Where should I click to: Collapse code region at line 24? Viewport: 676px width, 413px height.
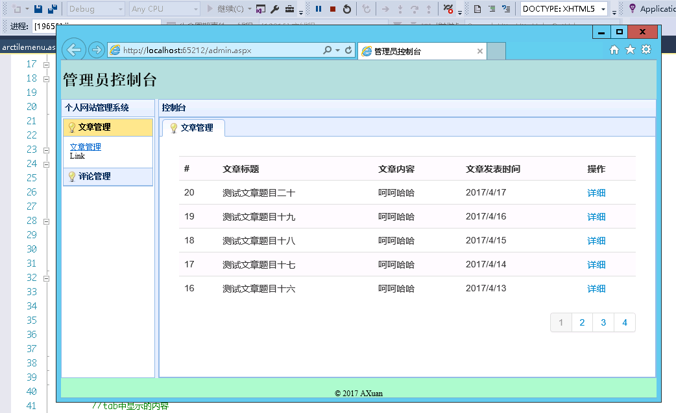[x=46, y=165]
